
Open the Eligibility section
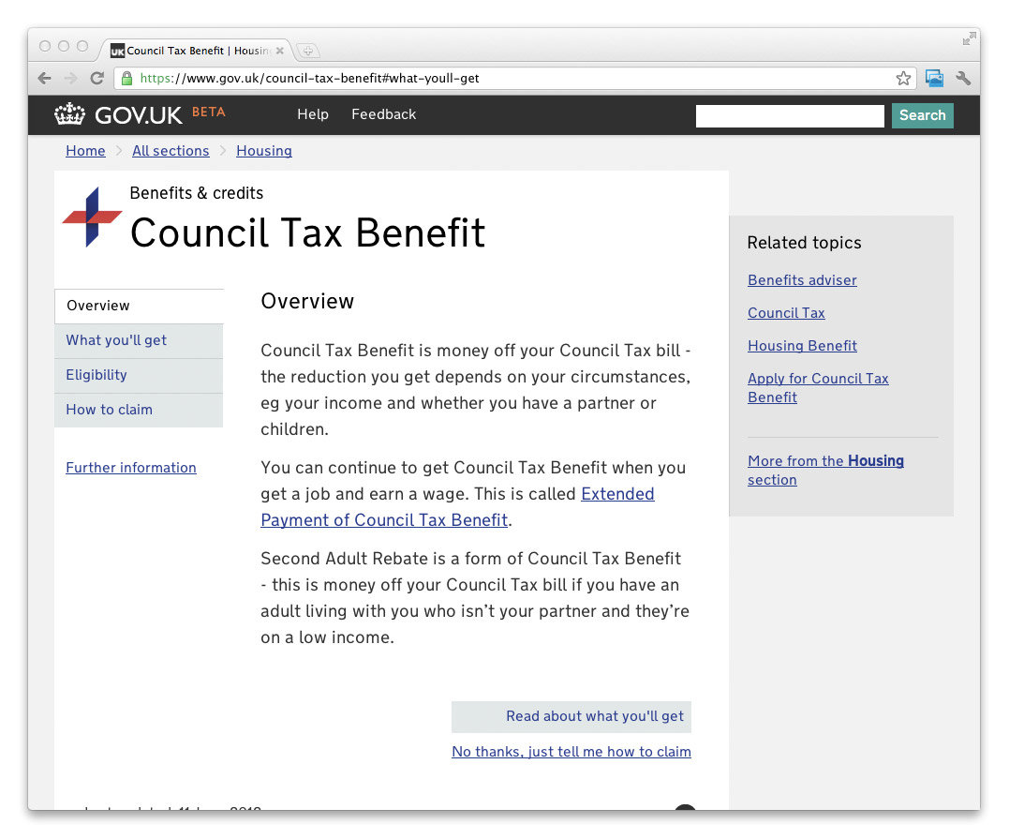click(139, 375)
